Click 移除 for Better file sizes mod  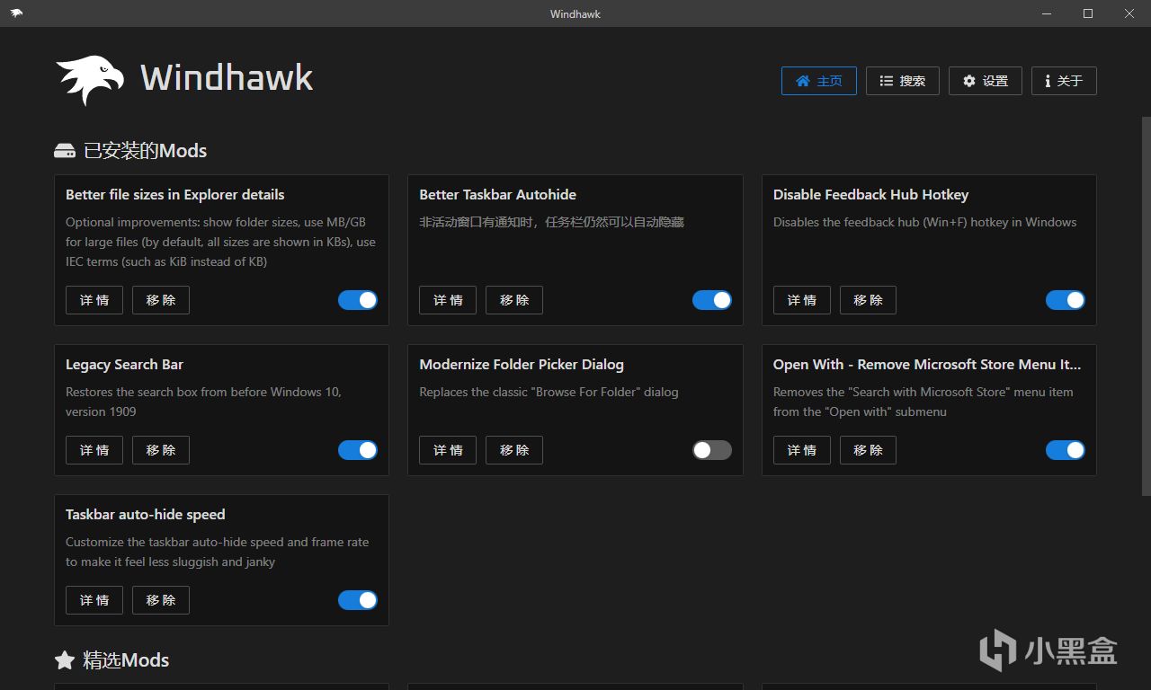[161, 300]
